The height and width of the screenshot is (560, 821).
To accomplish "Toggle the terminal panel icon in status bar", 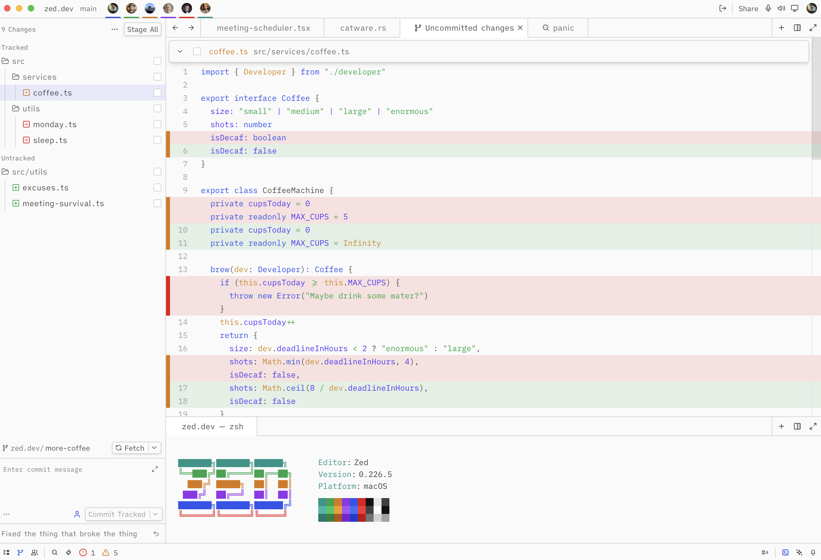I will [785, 552].
